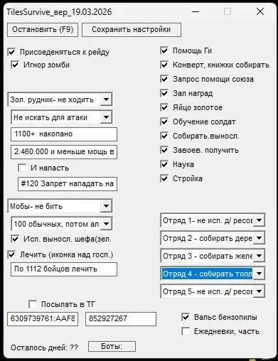Screen dimensions: 278x361
Task: Toggle the Зал наград checkbox
Action: tap(164, 93)
